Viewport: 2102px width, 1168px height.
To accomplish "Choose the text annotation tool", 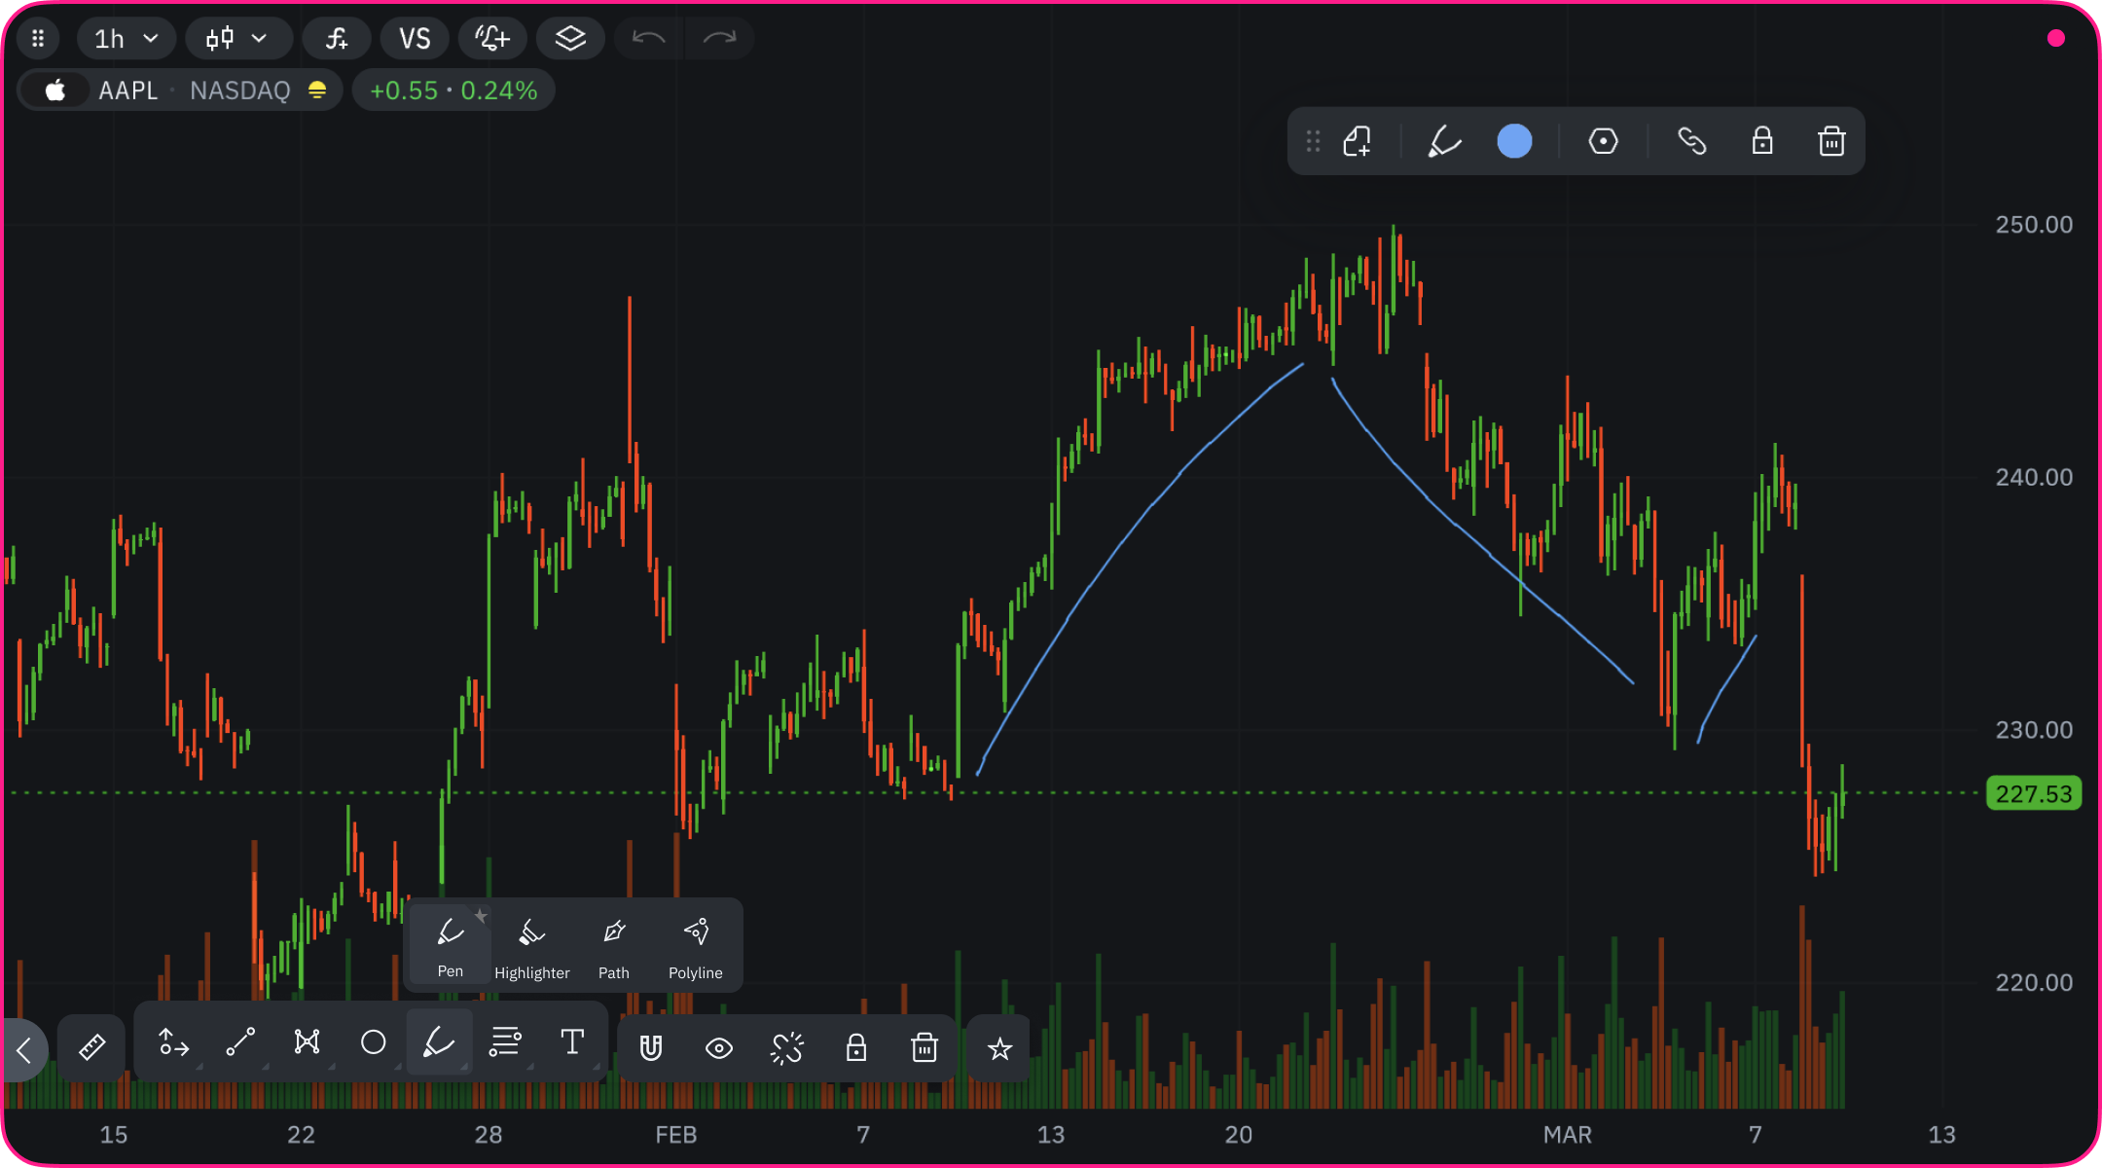I will tap(572, 1042).
